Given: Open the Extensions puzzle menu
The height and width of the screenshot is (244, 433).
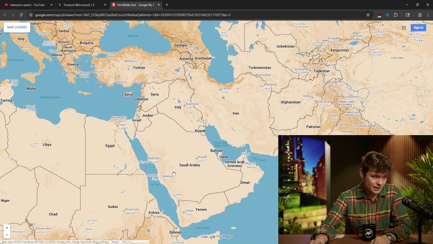Looking at the screenshot, I should click(x=395, y=15).
